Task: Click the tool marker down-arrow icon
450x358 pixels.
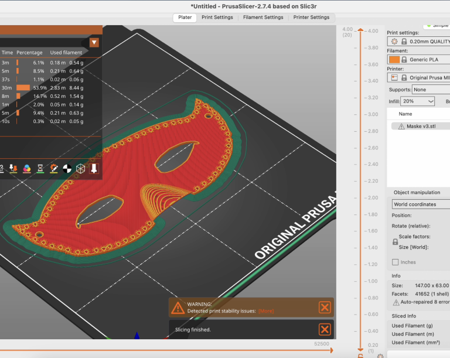Action: [94, 169]
